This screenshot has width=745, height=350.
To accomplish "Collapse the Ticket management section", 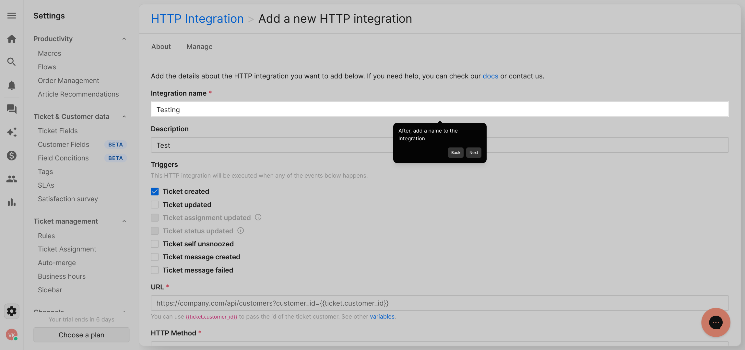I will click(x=124, y=221).
